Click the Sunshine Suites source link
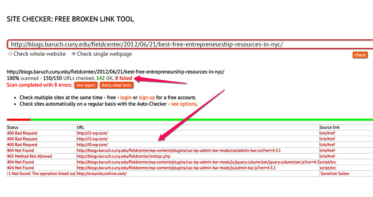The image size is (373, 197). 335,173
